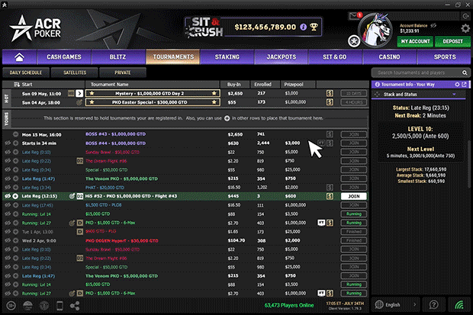The width and height of the screenshot is (473, 315).
Task: Click the My Account button
Action: tap(415, 41)
